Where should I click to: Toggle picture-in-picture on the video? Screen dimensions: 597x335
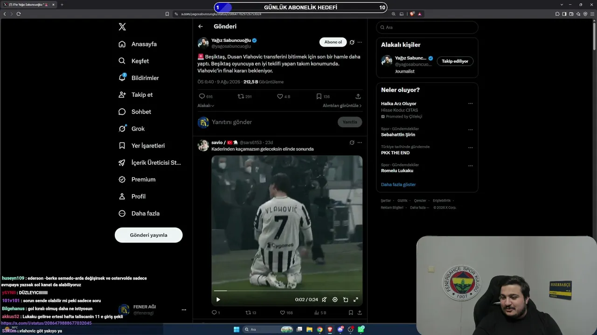click(346, 300)
